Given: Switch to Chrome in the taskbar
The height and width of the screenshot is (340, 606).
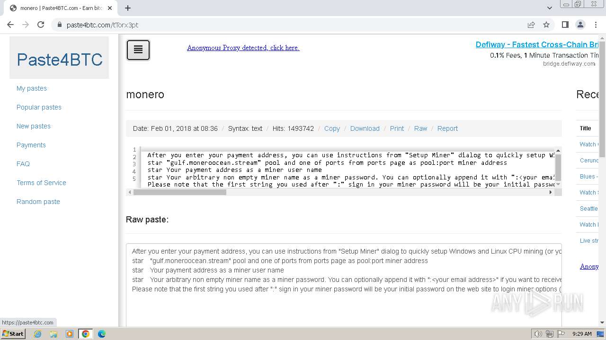Looking at the screenshot, I should pyautogui.click(x=86, y=334).
